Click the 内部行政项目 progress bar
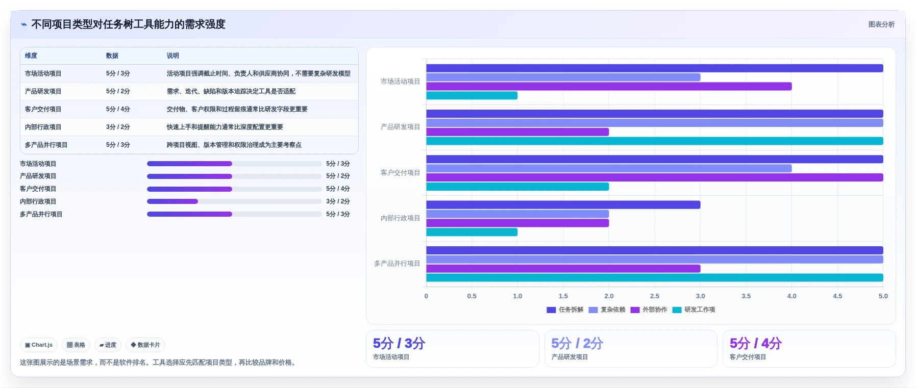This screenshot has width=916, height=388. point(234,201)
